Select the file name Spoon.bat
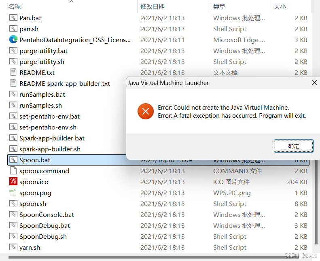The width and height of the screenshot is (320, 261). 35,160
